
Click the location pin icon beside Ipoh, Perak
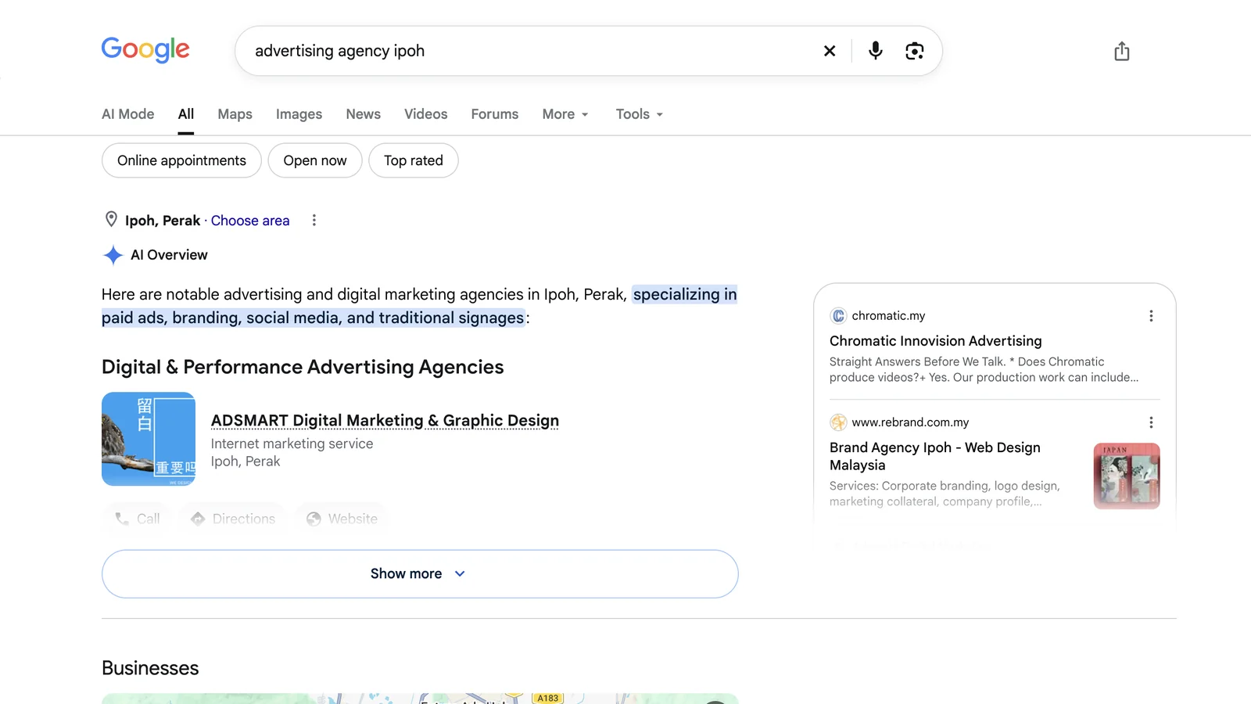click(x=111, y=220)
